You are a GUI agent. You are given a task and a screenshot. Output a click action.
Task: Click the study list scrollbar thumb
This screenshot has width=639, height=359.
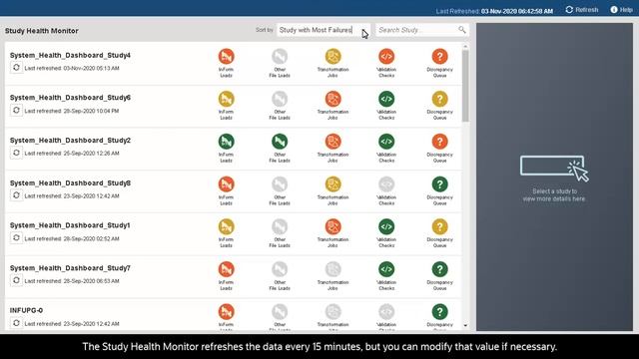465,86
